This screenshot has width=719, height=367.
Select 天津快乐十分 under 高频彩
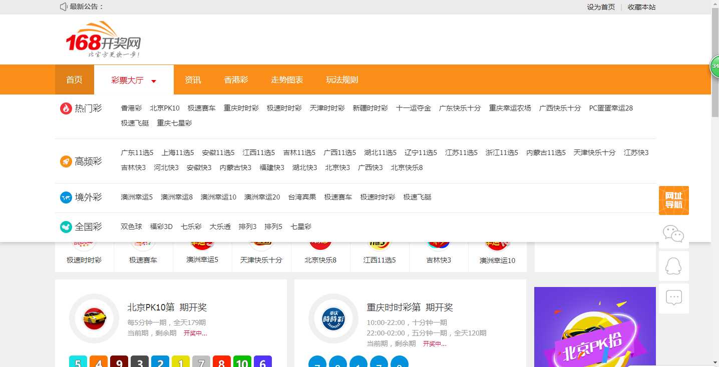[595, 152]
